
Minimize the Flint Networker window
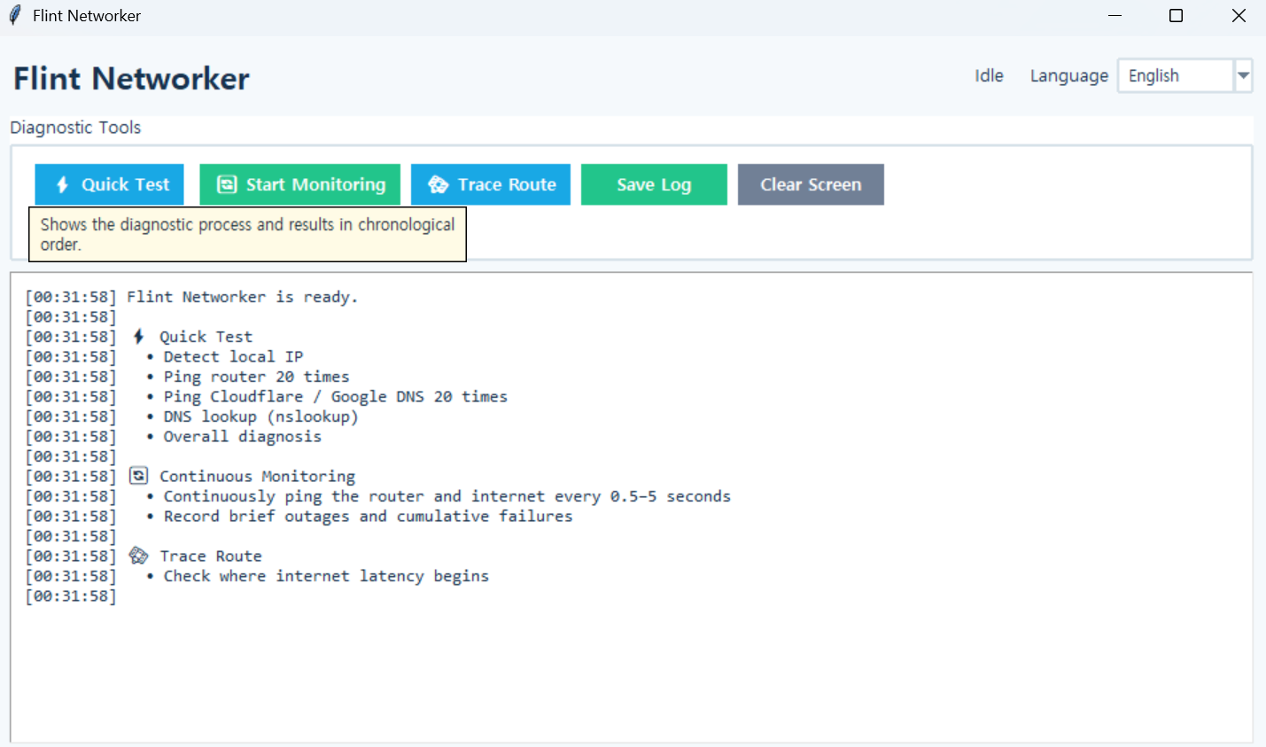[x=1115, y=16]
